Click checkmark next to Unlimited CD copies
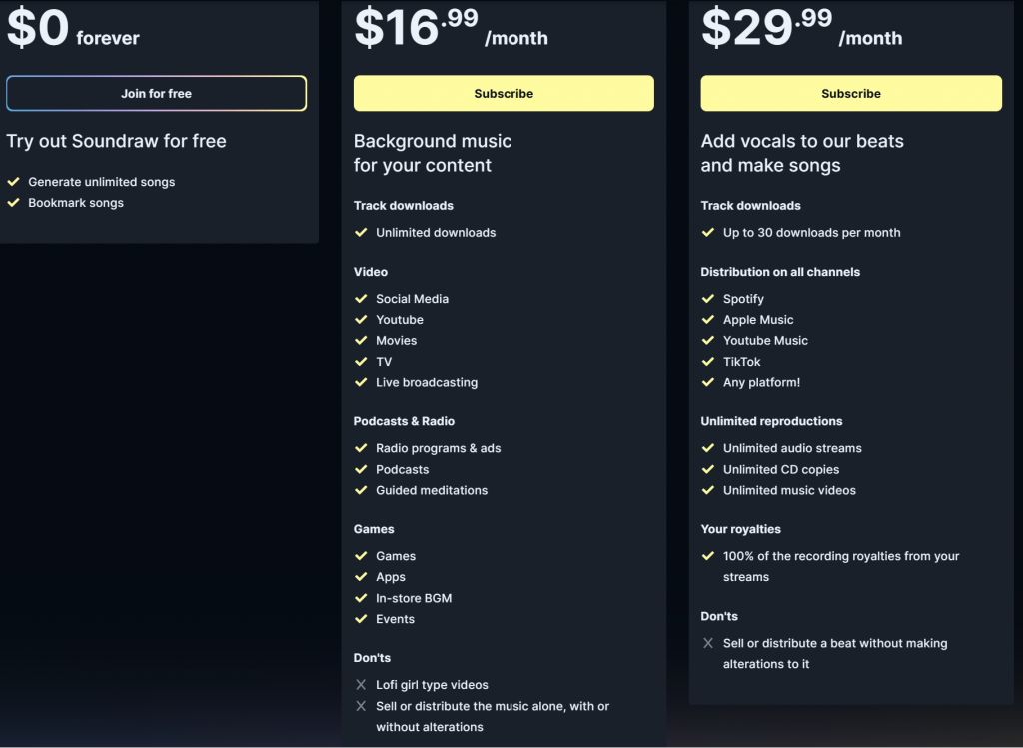This screenshot has height=748, width=1023. [708, 469]
